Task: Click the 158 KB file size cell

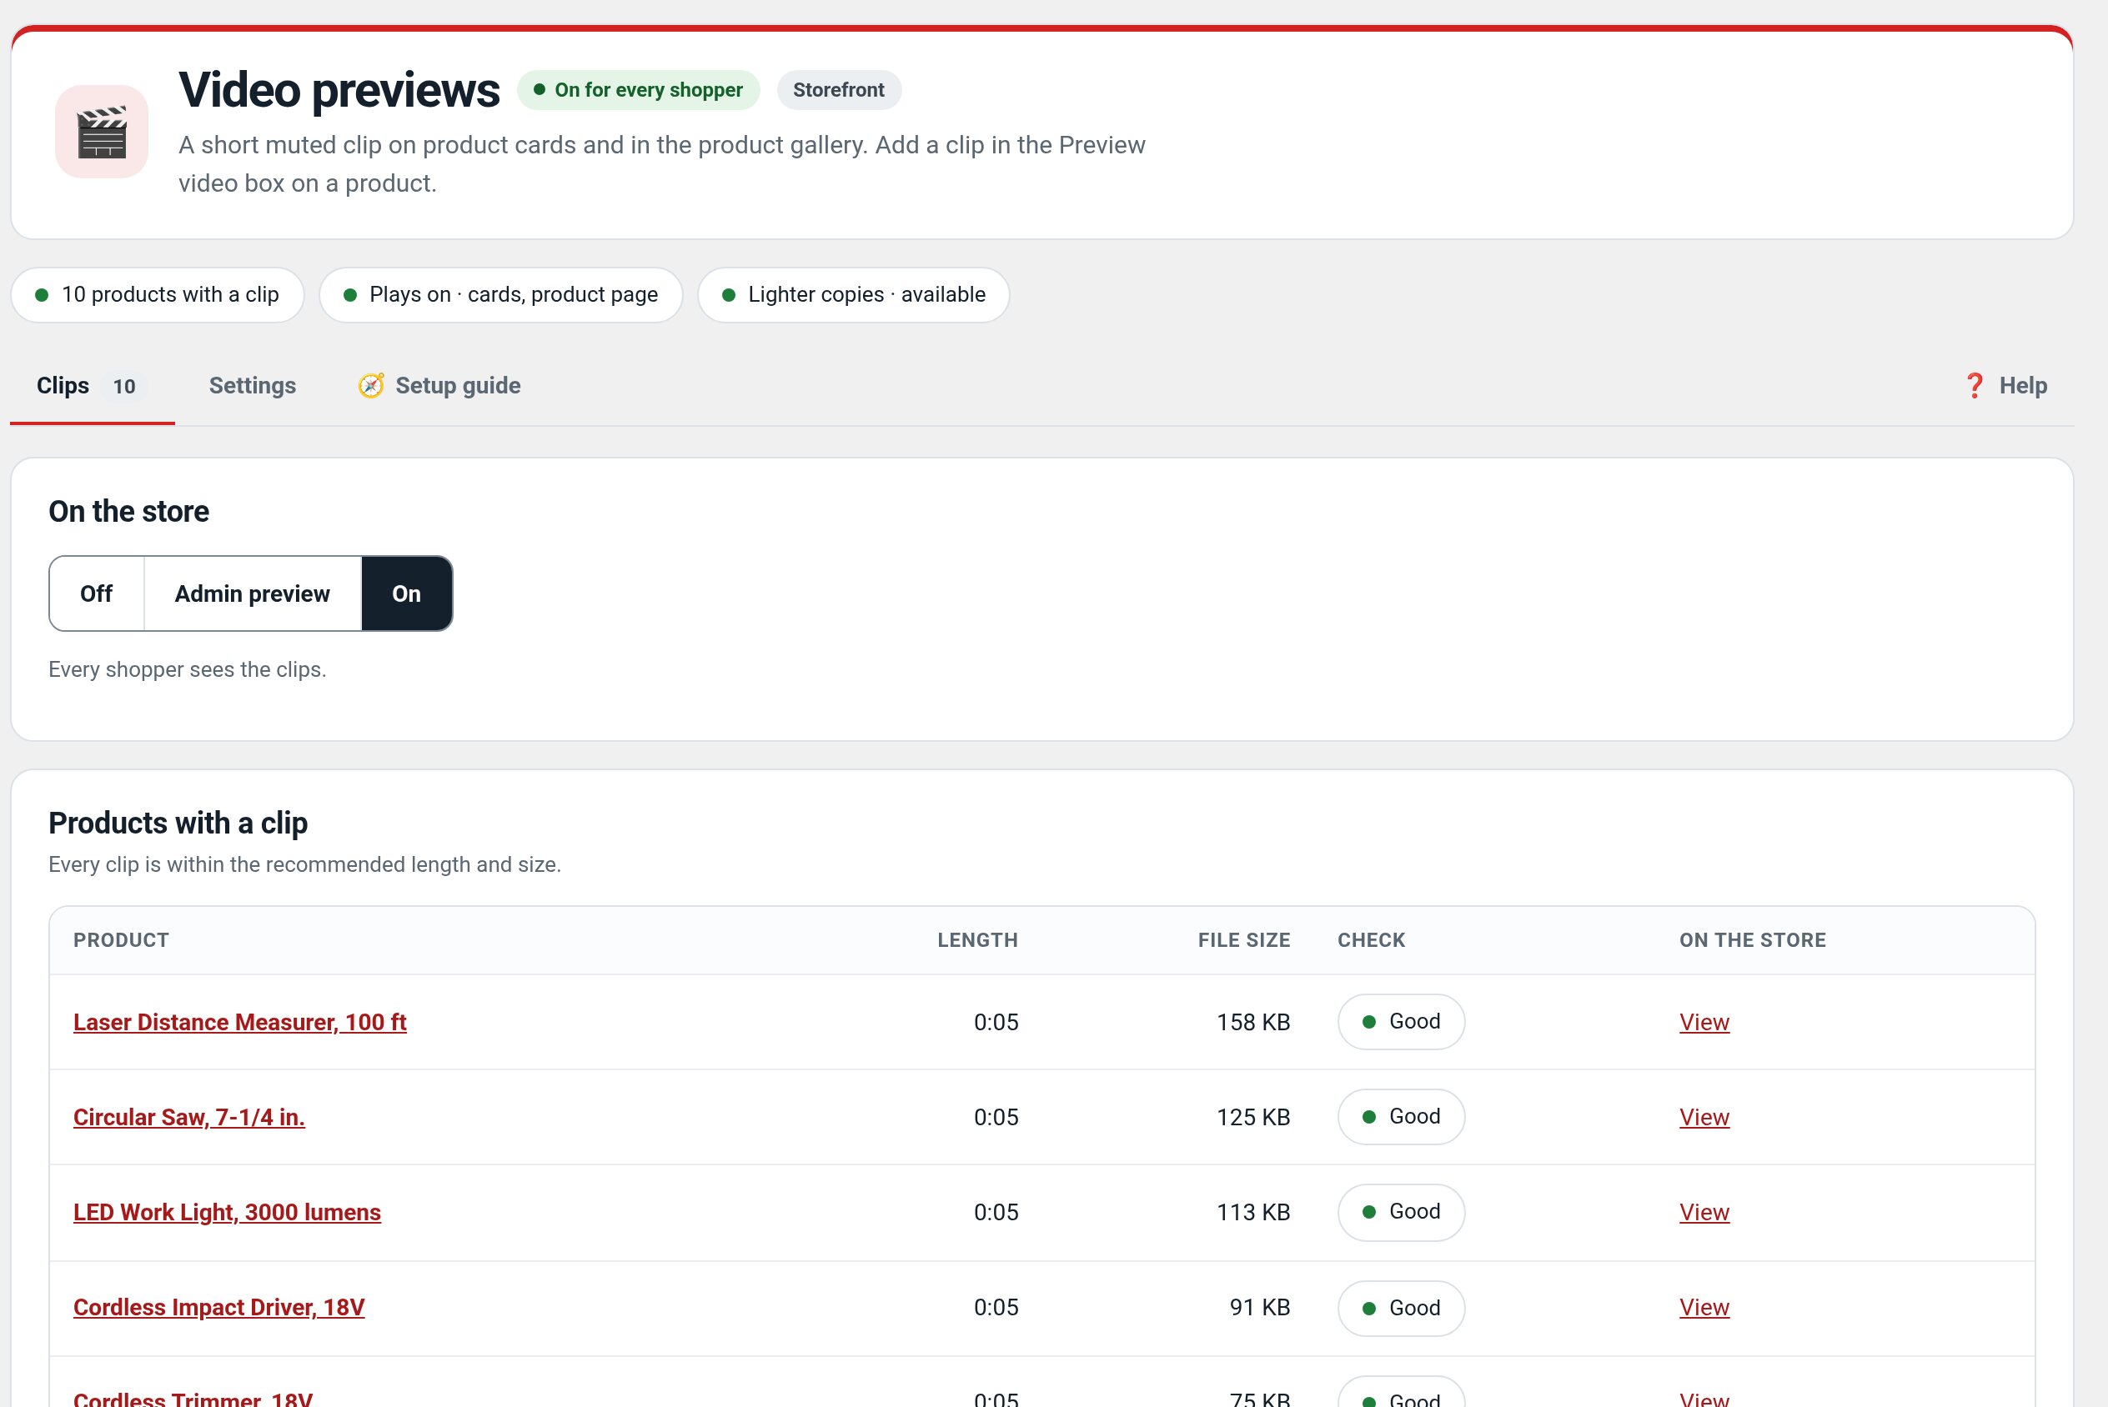Action: click(1252, 1022)
